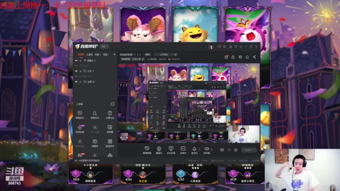
Task: Open the 弹幕助手 danmaku assistant tool
Action: point(80,115)
